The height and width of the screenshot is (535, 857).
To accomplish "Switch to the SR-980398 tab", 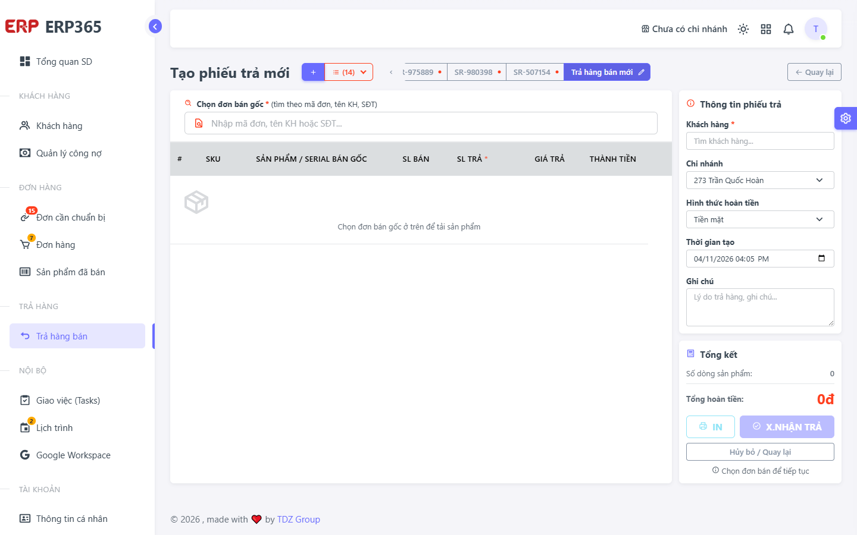I will (476, 73).
